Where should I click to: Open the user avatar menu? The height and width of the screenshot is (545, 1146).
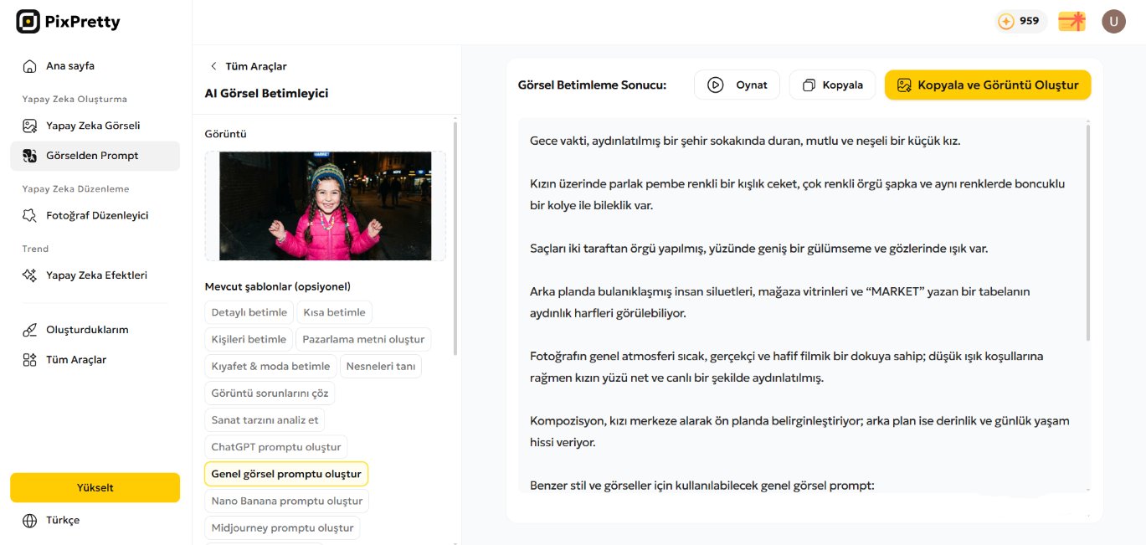(1113, 21)
